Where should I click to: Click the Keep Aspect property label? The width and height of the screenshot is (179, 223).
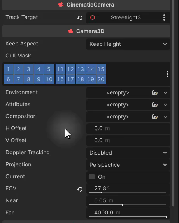click(x=22, y=44)
